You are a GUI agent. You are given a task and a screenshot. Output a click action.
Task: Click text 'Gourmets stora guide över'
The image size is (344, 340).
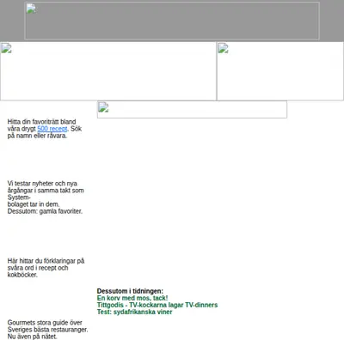tap(45, 323)
